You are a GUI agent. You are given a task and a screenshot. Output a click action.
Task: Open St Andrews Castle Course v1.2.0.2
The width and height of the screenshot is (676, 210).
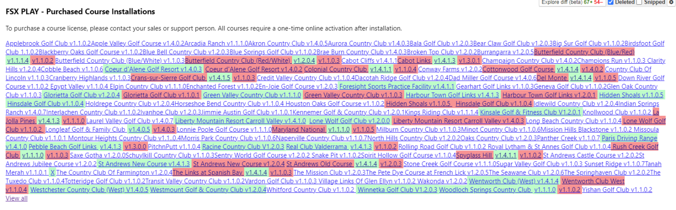591,156
